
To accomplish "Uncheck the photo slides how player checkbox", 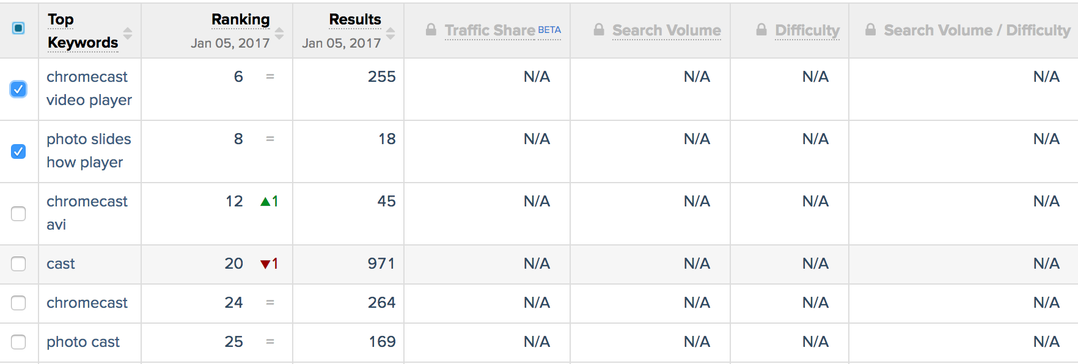I will pyautogui.click(x=18, y=151).
